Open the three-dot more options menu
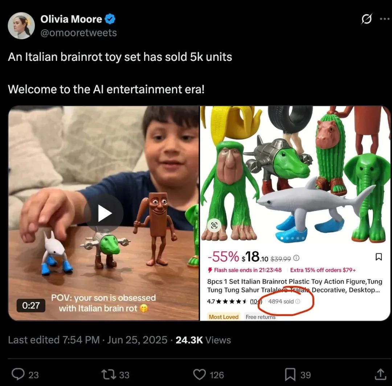Image resolution: width=392 pixels, height=386 pixels. [x=385, y=19]
